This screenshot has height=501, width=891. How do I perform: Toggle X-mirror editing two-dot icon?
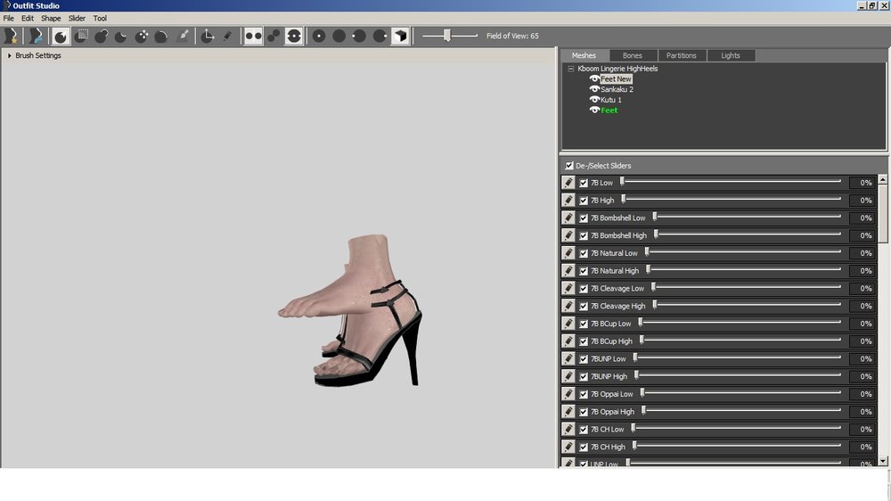(253, 36)
